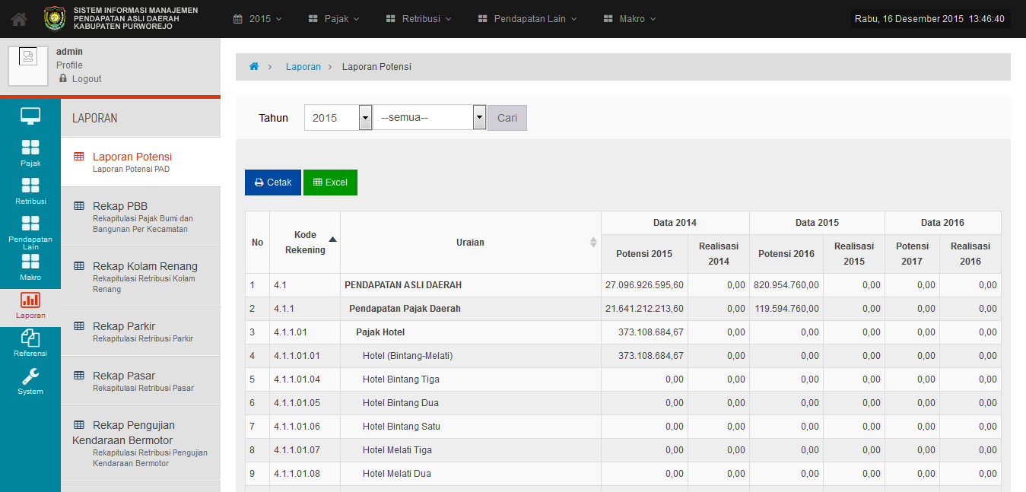This screenshot has height=492, width=1026.
Task: Open Pendapatan Lain in the teal sidebar
Action: (30, 232)
